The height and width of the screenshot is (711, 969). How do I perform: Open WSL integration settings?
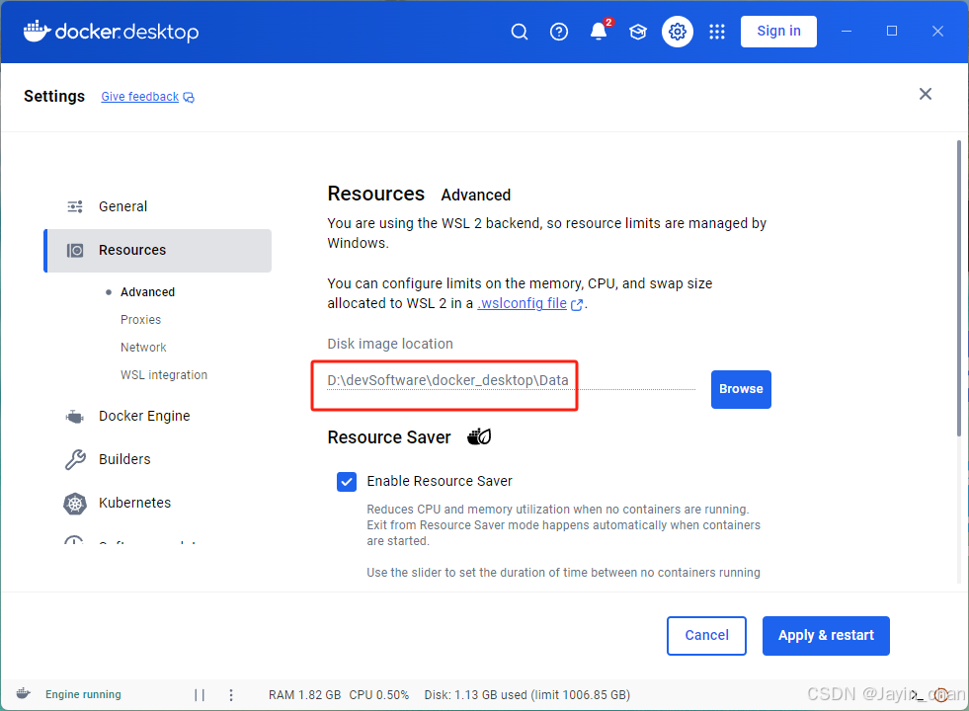point(164,375)
